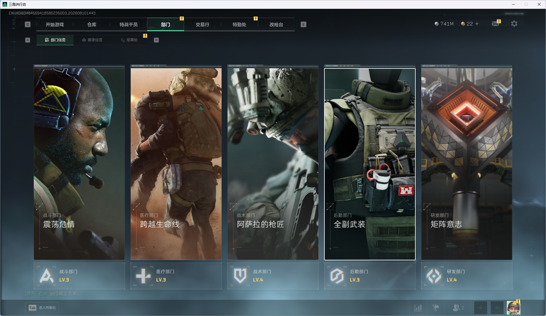Image resolution: width=546 pixels, height=316 pixels.
Task: Click the E next-tab key icon
Action: [303, 24]
